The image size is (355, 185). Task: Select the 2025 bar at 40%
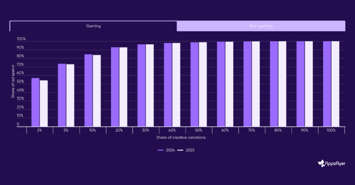[x=176, y=85]
